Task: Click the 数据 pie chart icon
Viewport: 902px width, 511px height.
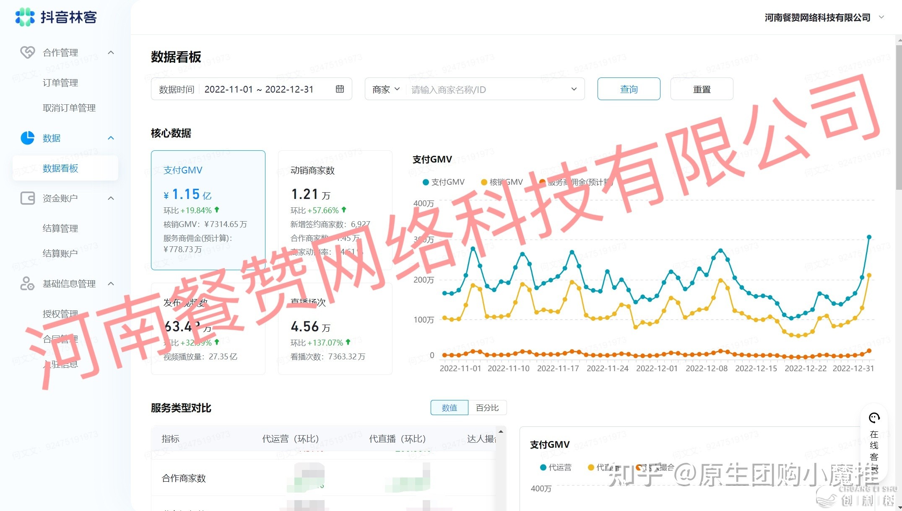Action: click(x=28, y=138)
